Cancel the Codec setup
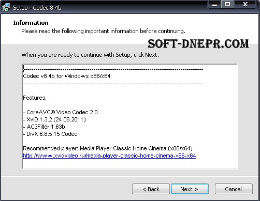Screen dimensions: 260x201 tap(234, 189)
